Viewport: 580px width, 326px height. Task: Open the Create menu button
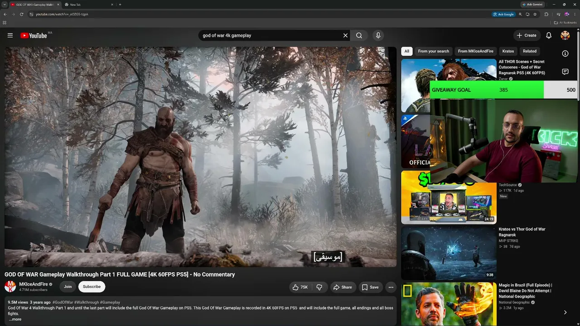[527, 35]
